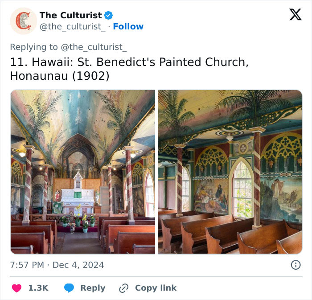Open the right photo of pews and murals
The image size is (312, 300).
coord(230,172)
